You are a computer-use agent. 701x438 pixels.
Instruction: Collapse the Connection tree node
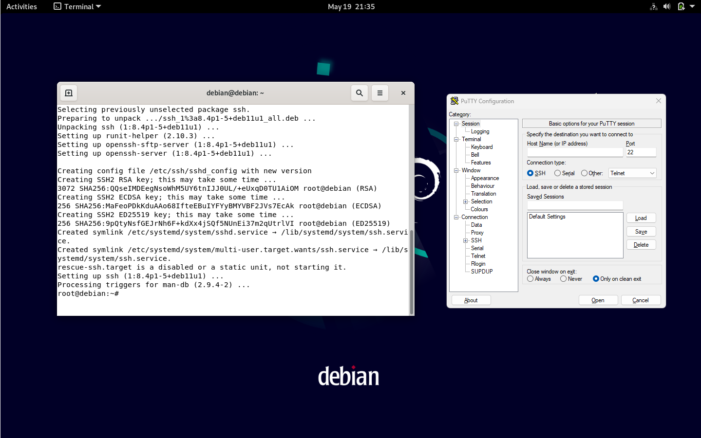point(456,217)
